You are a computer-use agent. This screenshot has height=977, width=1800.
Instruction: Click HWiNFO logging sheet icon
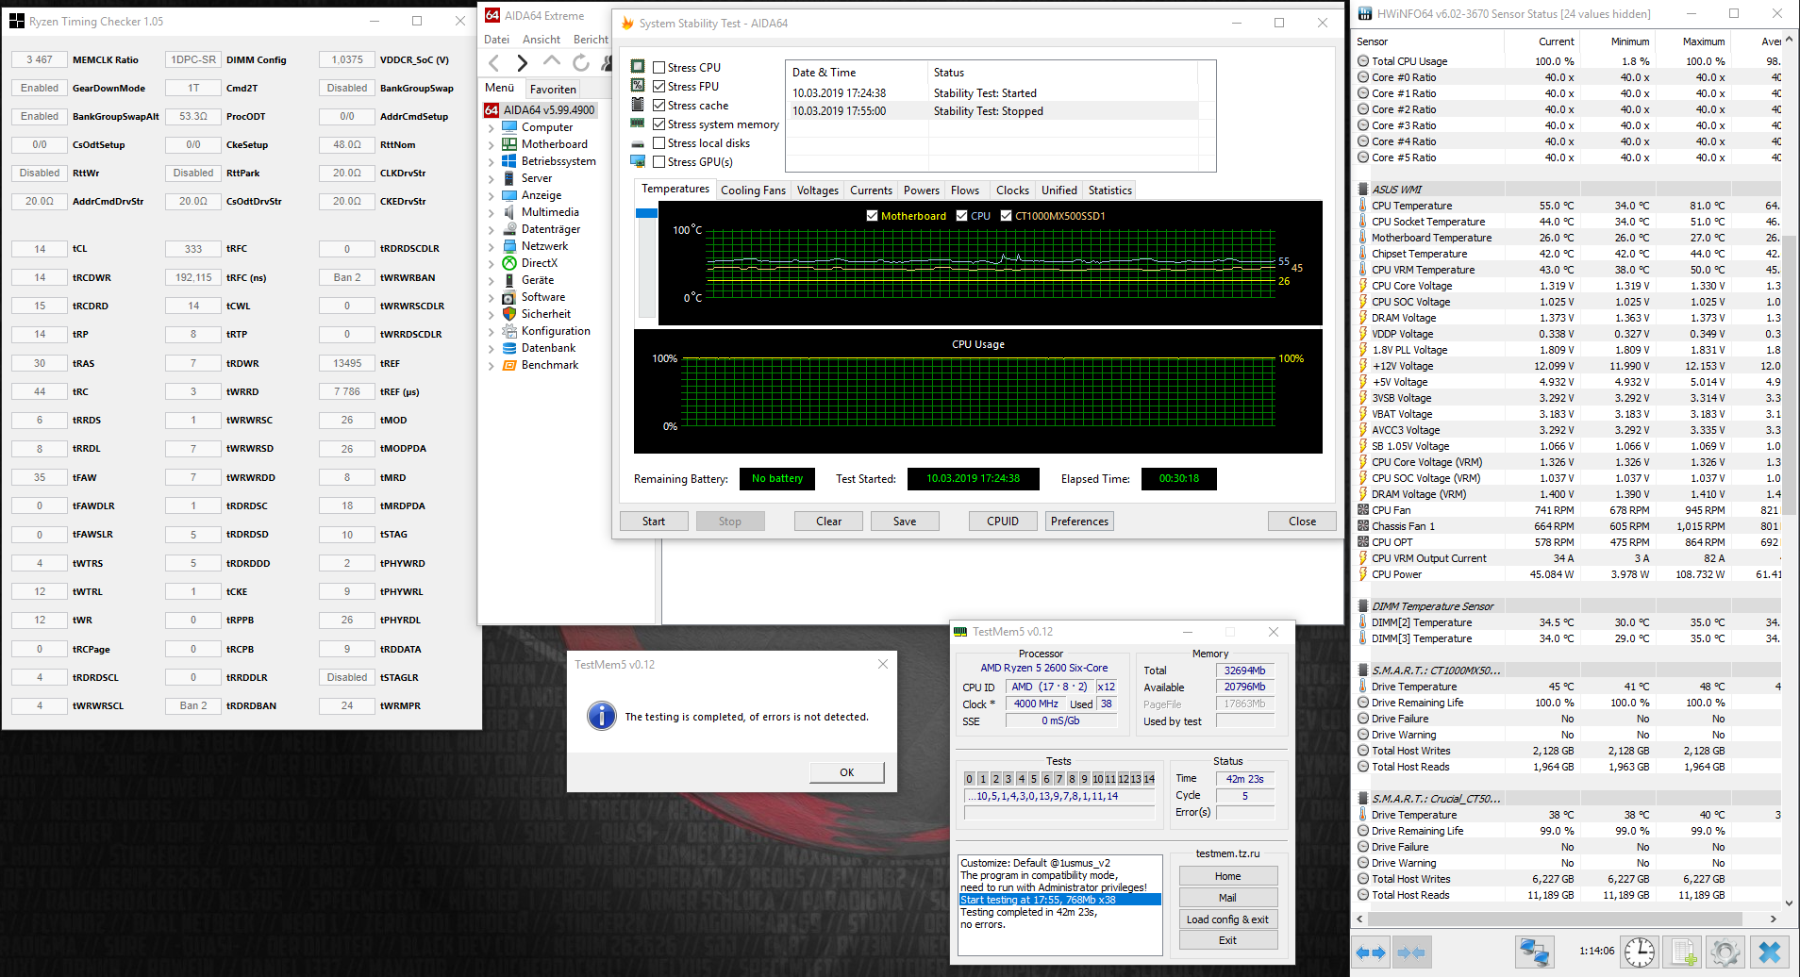pyautogui.click(x=1683, y=952)
